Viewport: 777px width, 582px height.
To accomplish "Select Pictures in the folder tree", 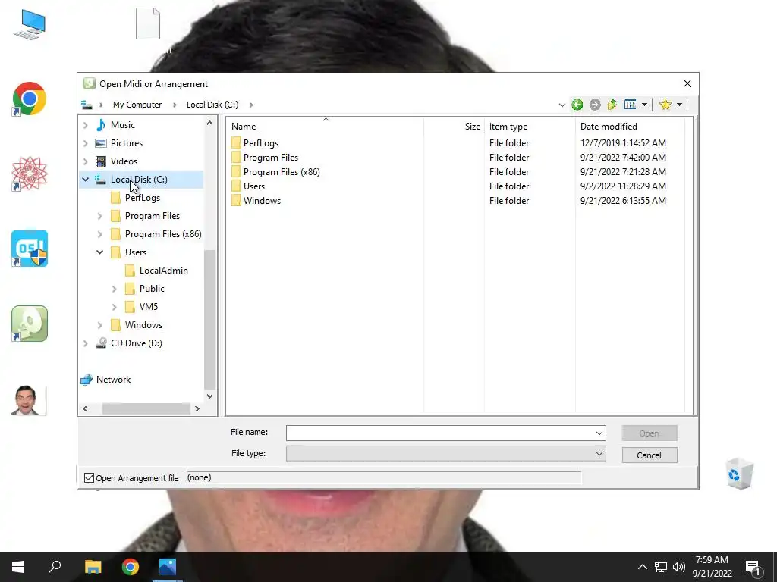I will click(x=127, y=143).
